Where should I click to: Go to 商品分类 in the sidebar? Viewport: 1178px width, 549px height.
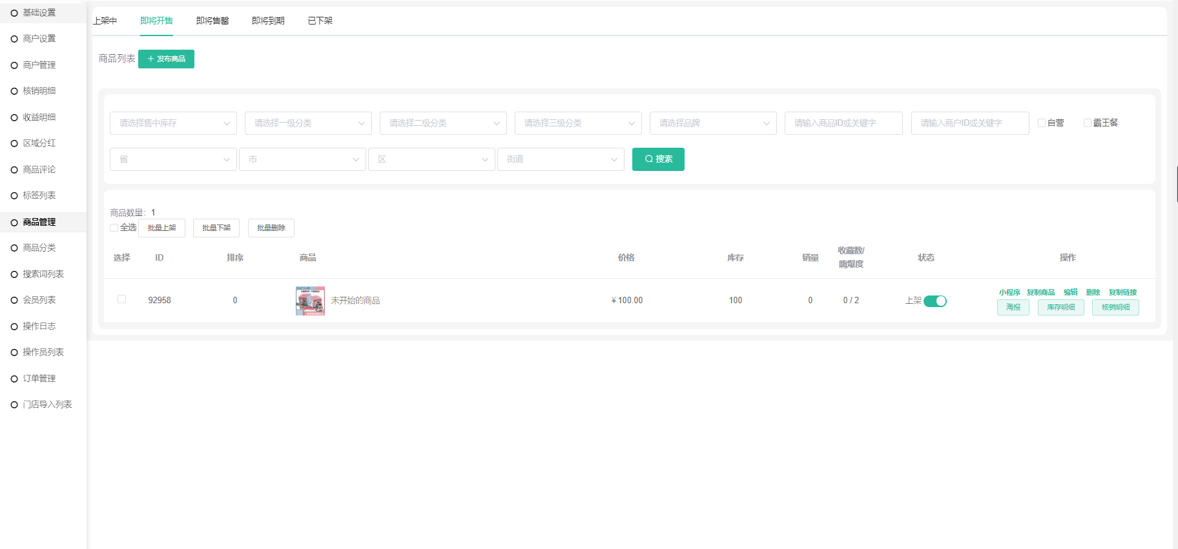(39, 248)
